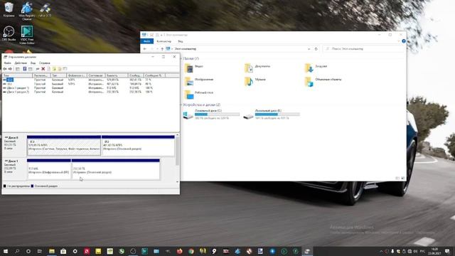Screen dimensions: 455x256
Task: Click the blue help icon in Explorer
Action: pos(404,41)
